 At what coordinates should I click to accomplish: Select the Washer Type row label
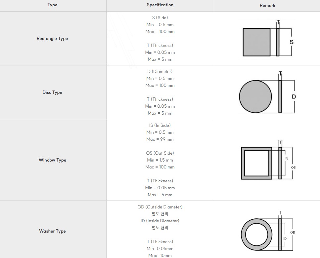pyautogui.click(x=52, y=231)
